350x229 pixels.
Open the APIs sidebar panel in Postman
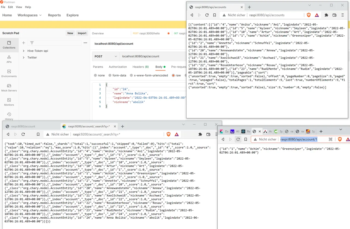tap(9, 59)
